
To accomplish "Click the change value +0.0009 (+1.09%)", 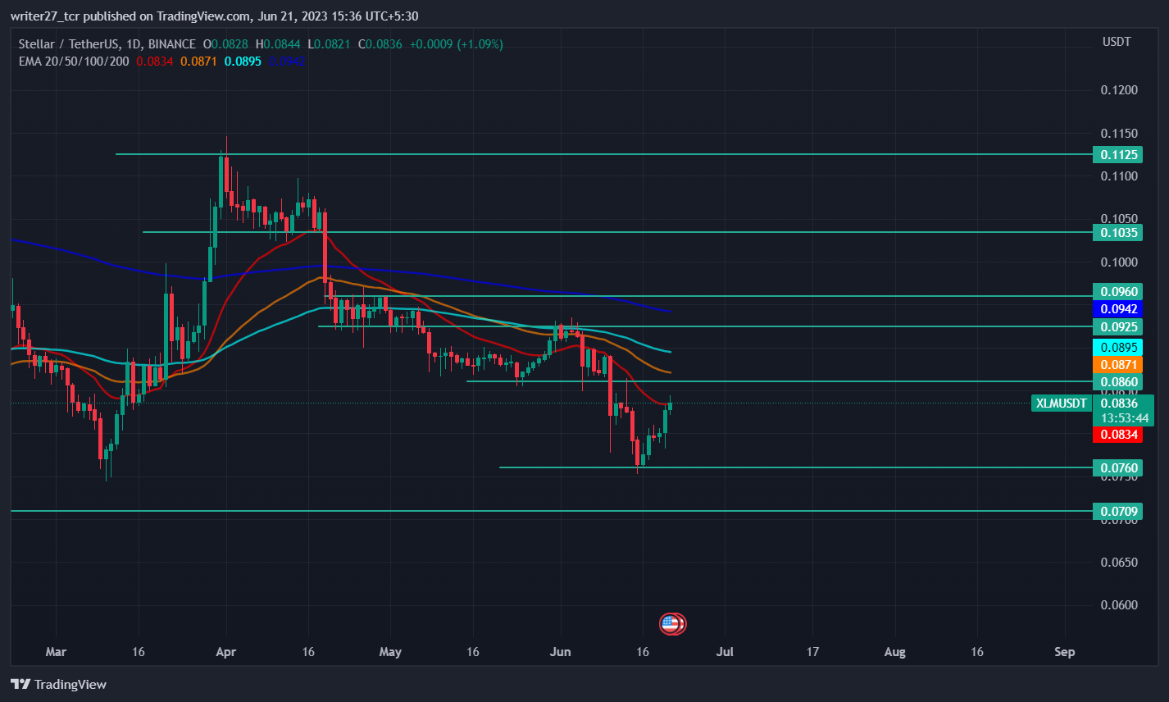I will coord(457,44).
